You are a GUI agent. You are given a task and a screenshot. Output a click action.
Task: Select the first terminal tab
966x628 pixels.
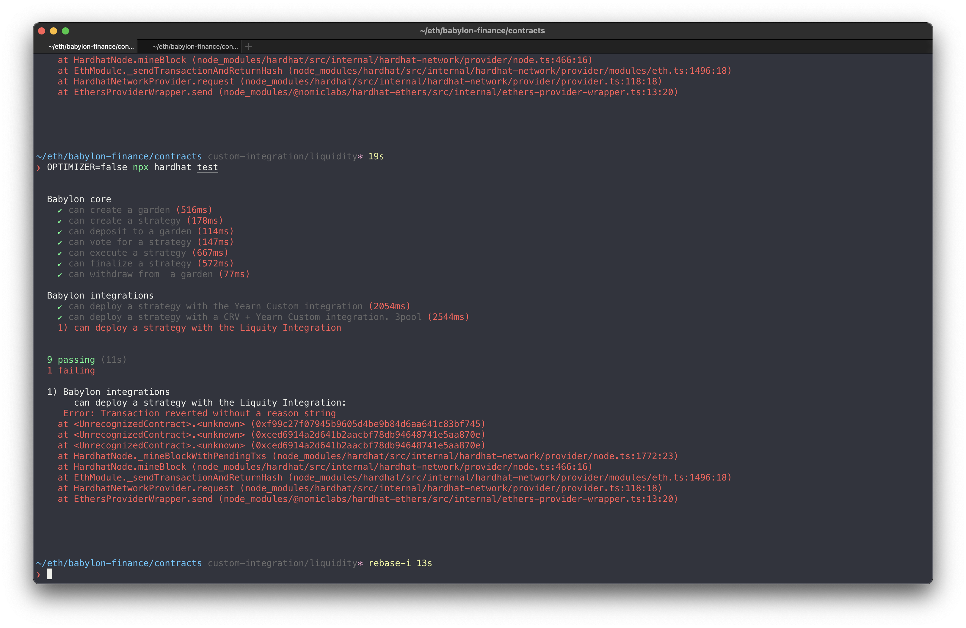pos(91,47)
